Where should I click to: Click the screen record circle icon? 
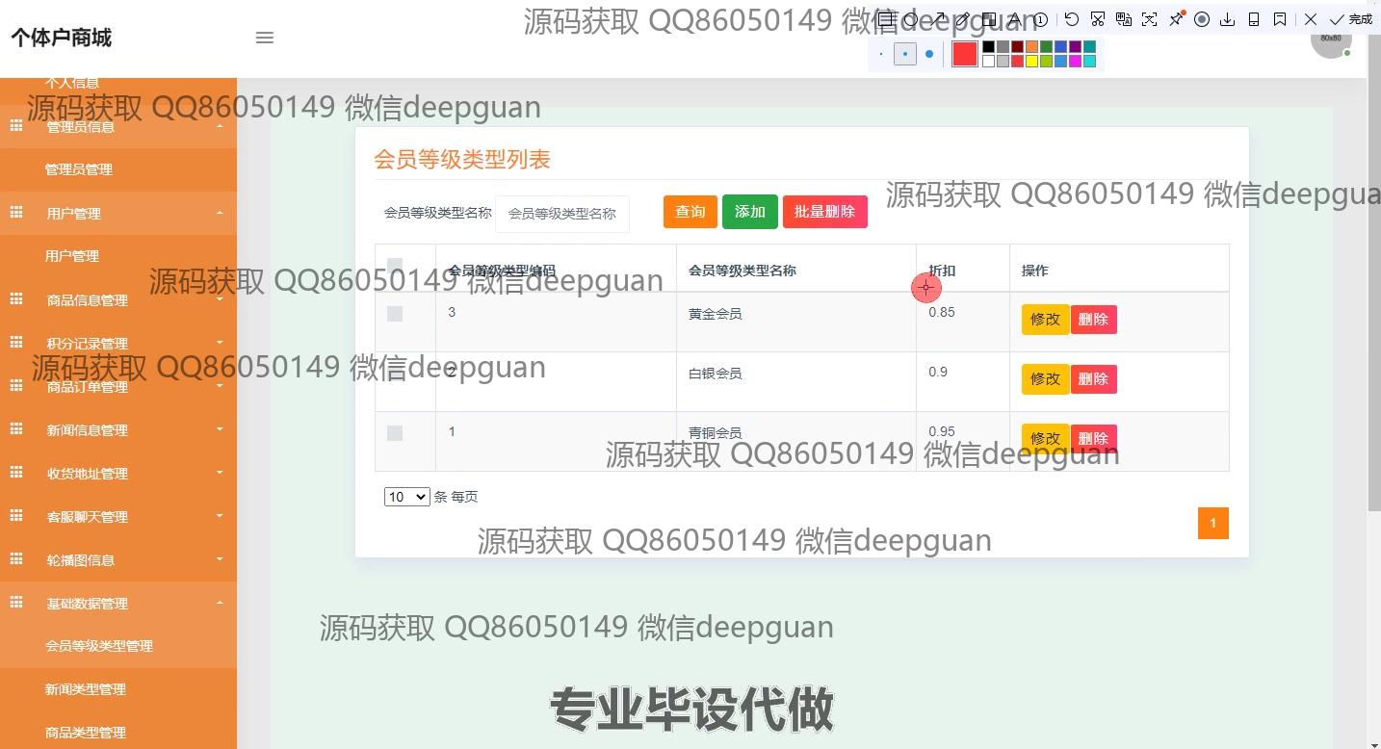click(1202, 19)
